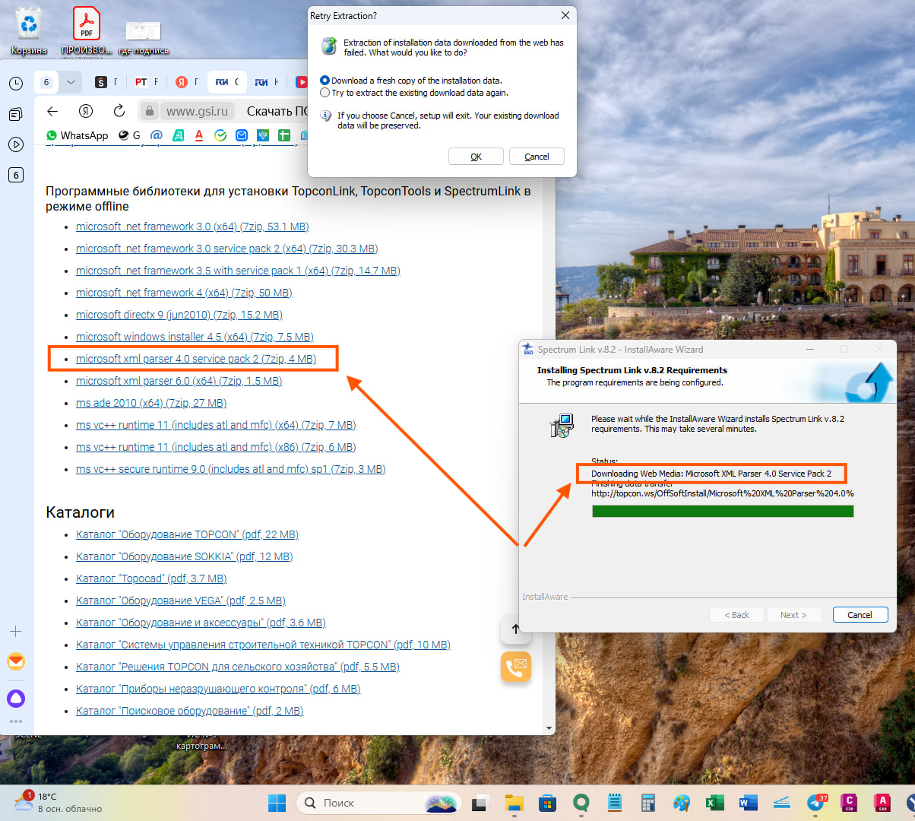Reload the page with the refresh icon
The image size is (915, 821).
tap(119, 111)
